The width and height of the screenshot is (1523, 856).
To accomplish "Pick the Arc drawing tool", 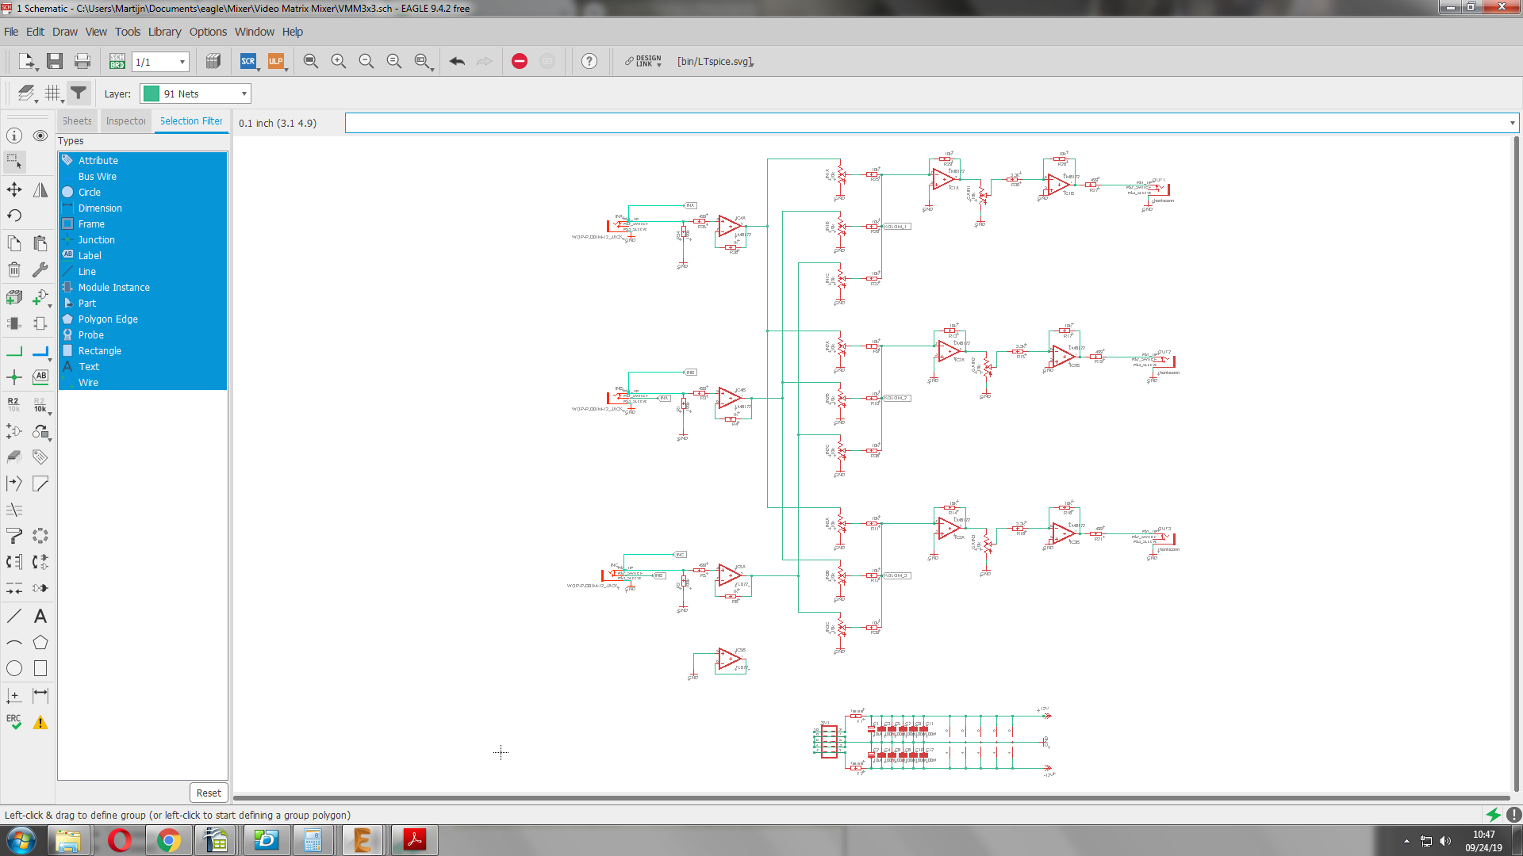I will click(14, 643).
